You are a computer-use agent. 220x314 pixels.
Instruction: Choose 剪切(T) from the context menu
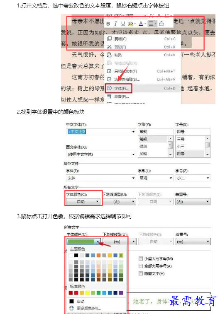coord(143,47)
